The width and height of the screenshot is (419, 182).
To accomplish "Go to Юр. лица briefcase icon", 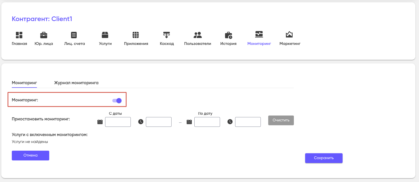I will (44, 35).
